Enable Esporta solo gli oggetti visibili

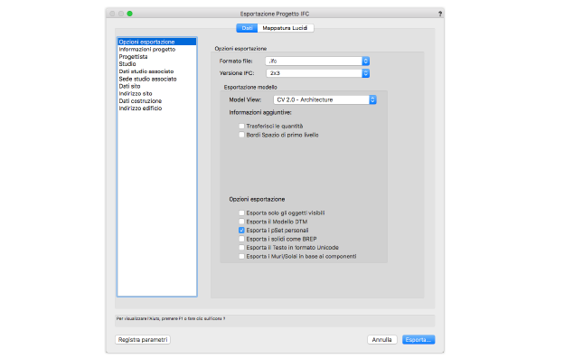[x=241, y=213]
